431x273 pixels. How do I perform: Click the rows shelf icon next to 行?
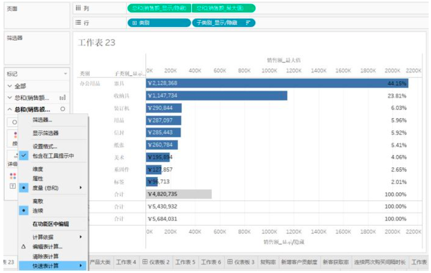[79, 23]
